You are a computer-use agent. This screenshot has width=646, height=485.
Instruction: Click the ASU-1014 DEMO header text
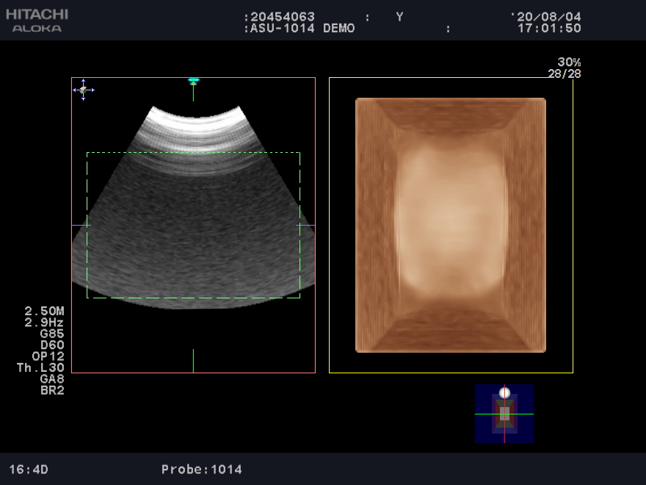(x=302, y=29)
